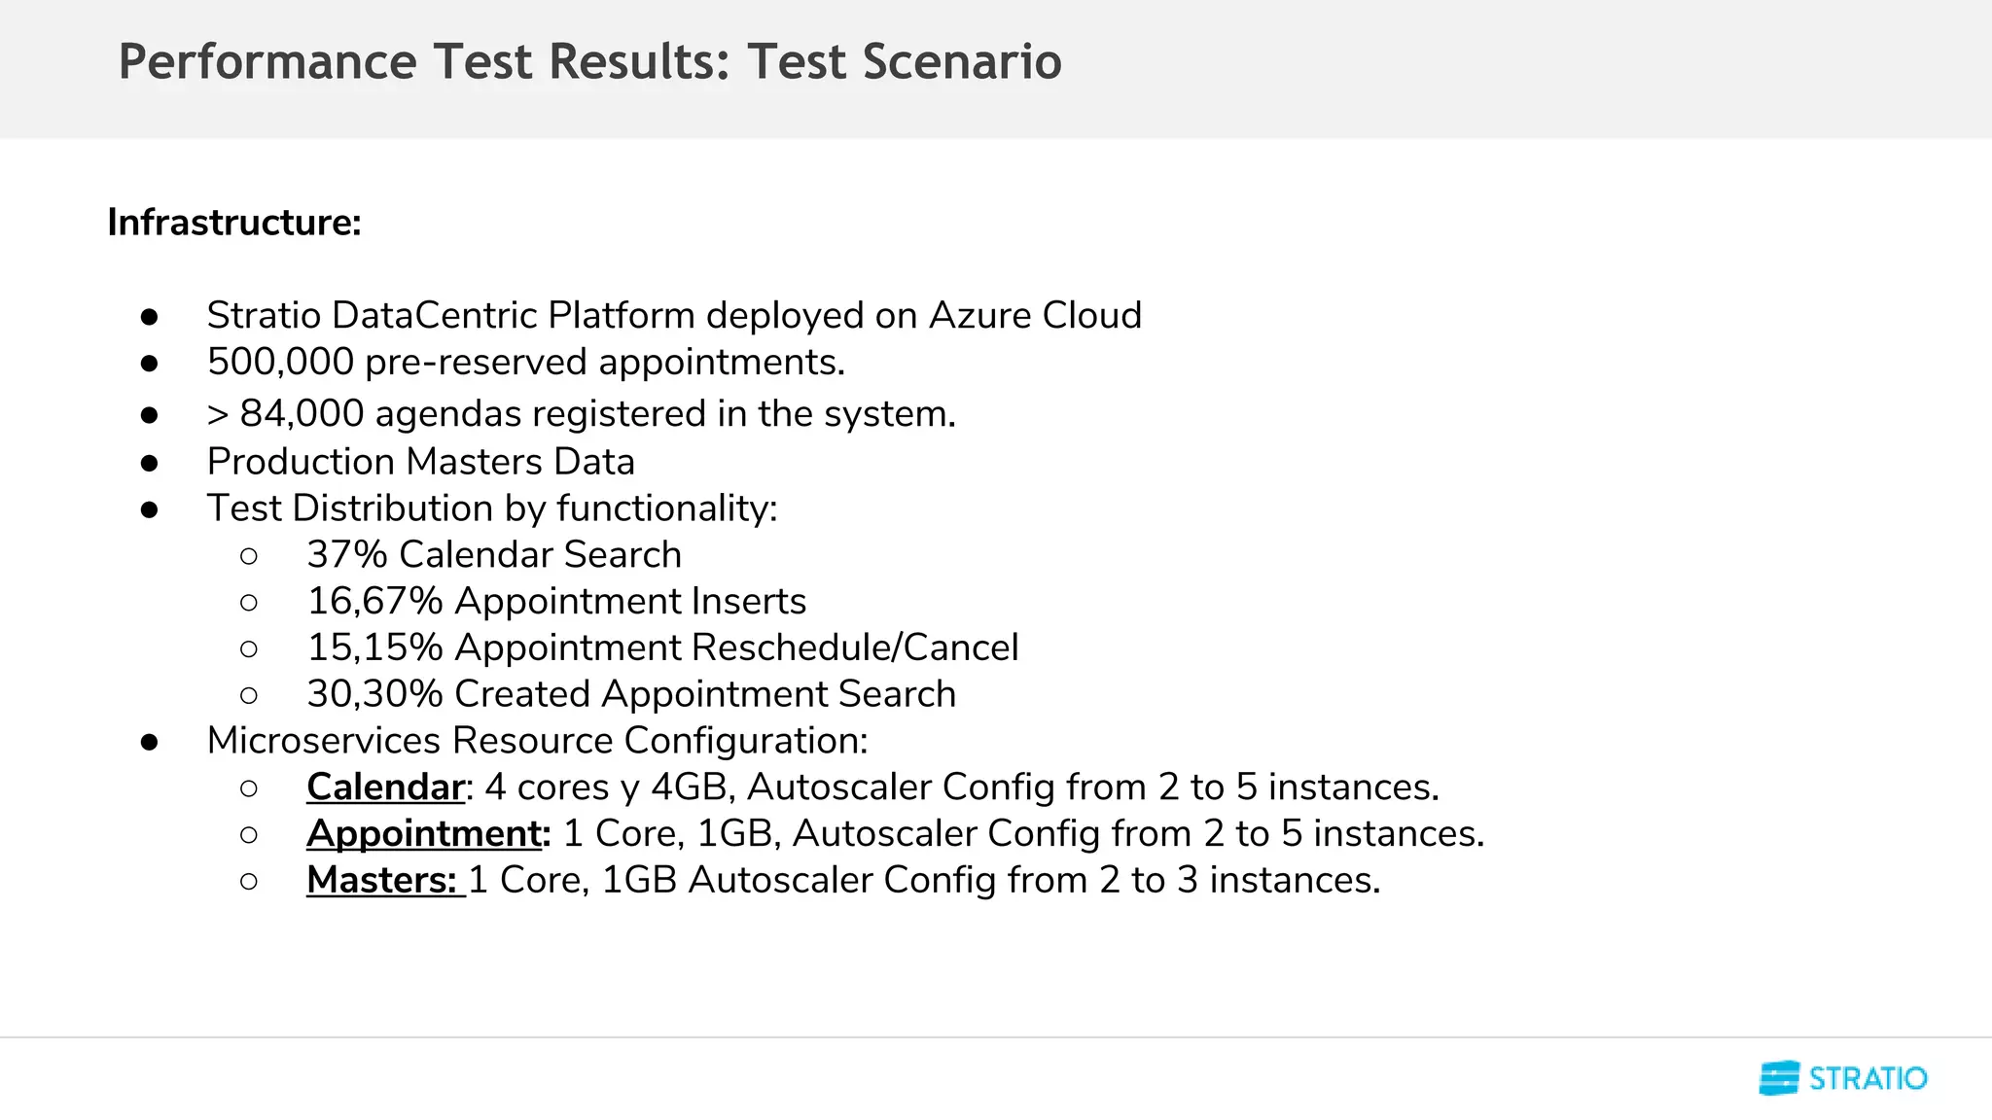Click the hollow bullet before Masters
This screenshot has width=1992, height=1120.
coord(249,882)
